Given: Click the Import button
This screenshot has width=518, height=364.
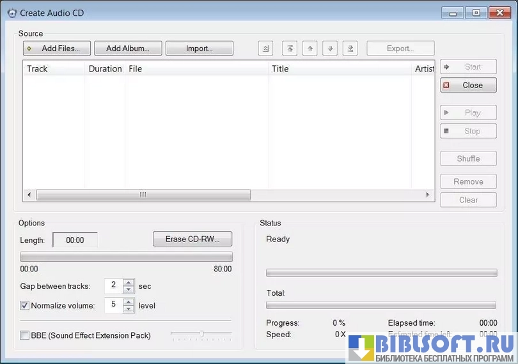Looking at the screenshot, I should point(199,49).
